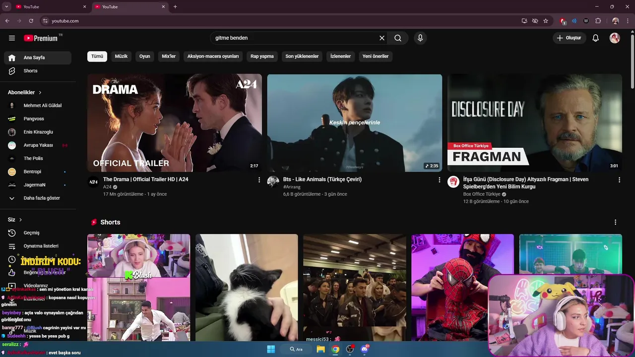Play Disclosure Day fragman thumbnail
This screenshot has height=357, width=635.
535,123
